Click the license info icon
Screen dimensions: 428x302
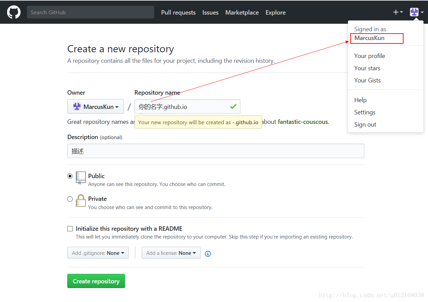tap(208, 253)
